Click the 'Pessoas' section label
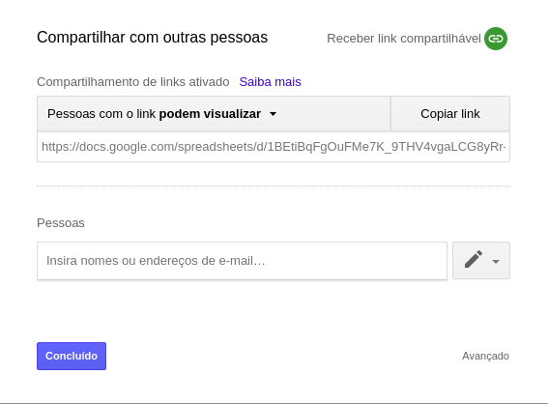The image size is (548, 404). click(x=61, y=223)
